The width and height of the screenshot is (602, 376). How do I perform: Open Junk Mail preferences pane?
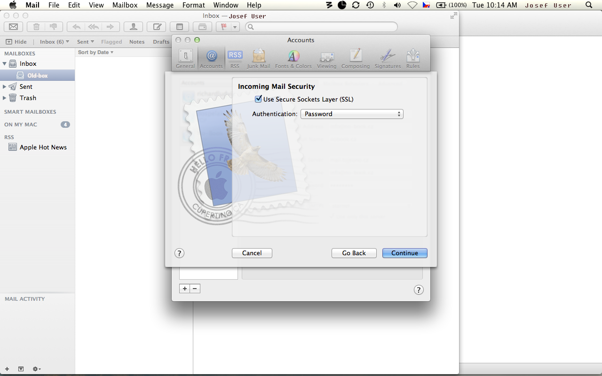coord(259,59)
